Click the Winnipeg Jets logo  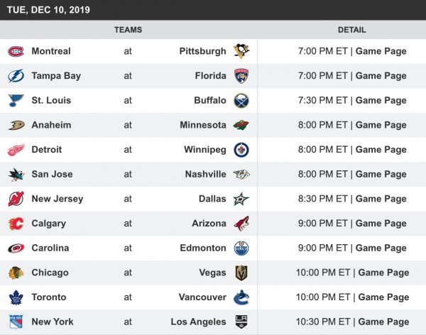tap(241, 150)
